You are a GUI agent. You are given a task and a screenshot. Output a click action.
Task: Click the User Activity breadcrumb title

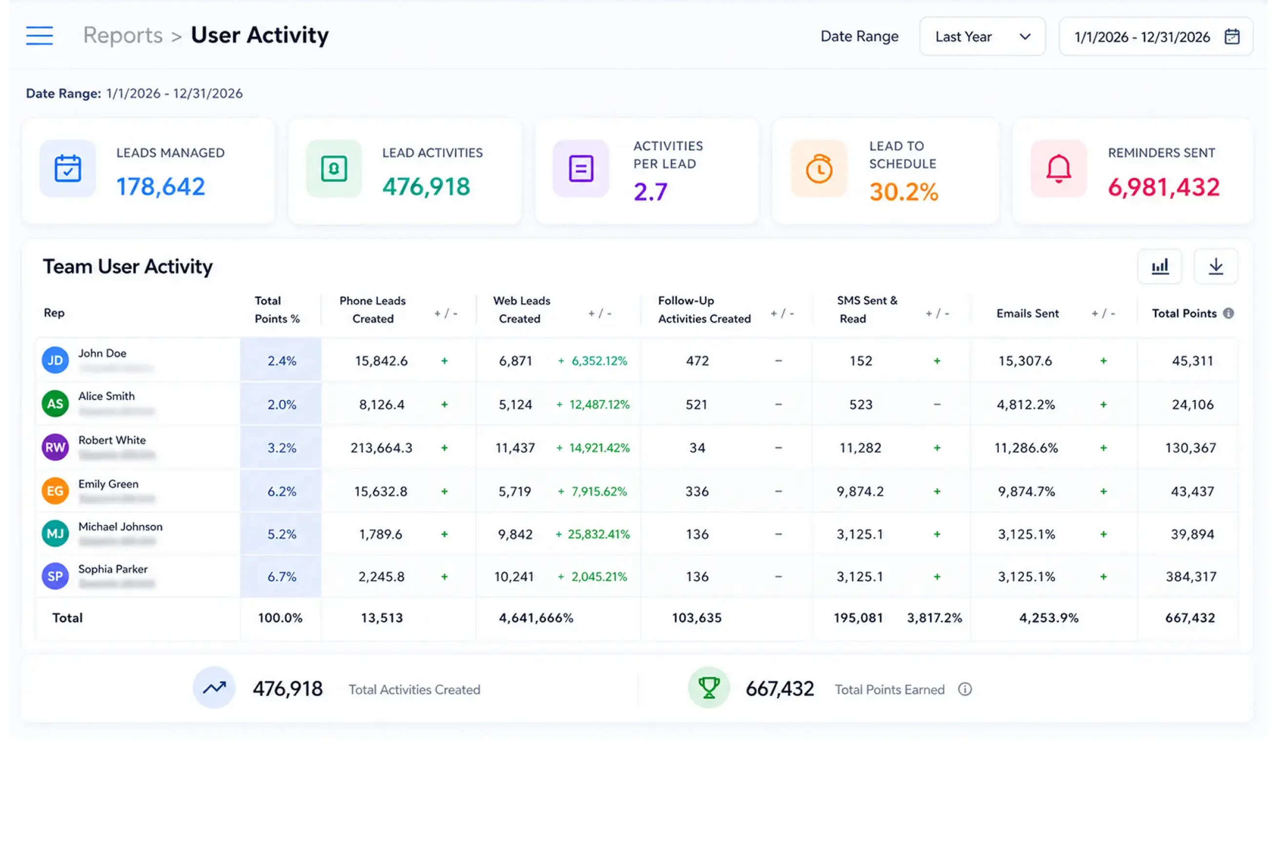pos(260,36)
